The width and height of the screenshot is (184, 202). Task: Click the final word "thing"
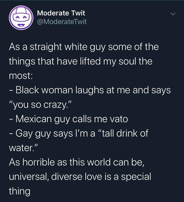tap(20, 192)
